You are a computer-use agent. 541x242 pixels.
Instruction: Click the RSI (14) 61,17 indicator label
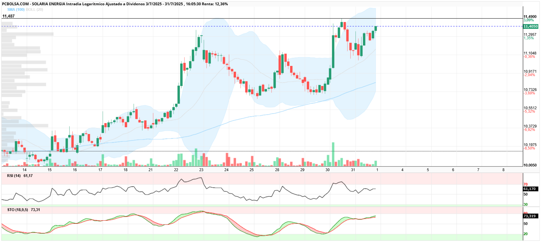pyautogui.click(x=20, y=176)
